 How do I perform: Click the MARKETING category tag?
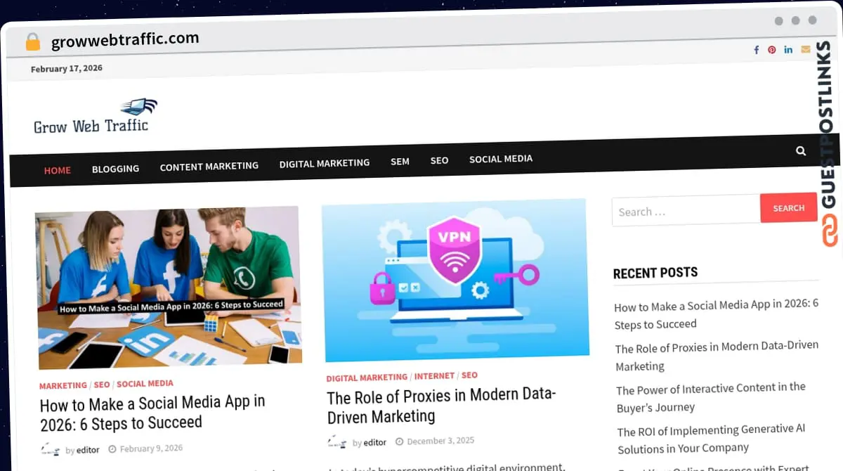pyautogui.click(x=63, y=385)
